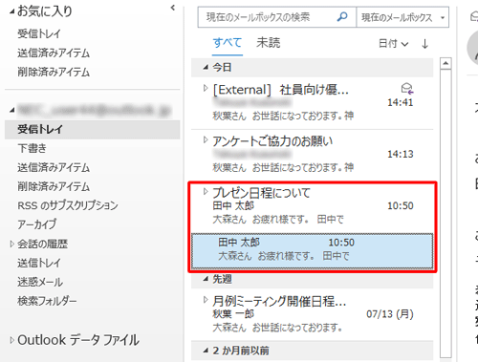Open the アーカイブ folder

tap(36, 224)
